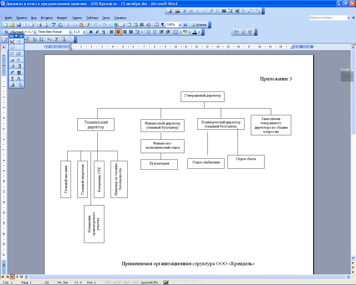Expand the Times New Roman font dropdown
Viewport: 356px width, 285px height.
(70, 32)
